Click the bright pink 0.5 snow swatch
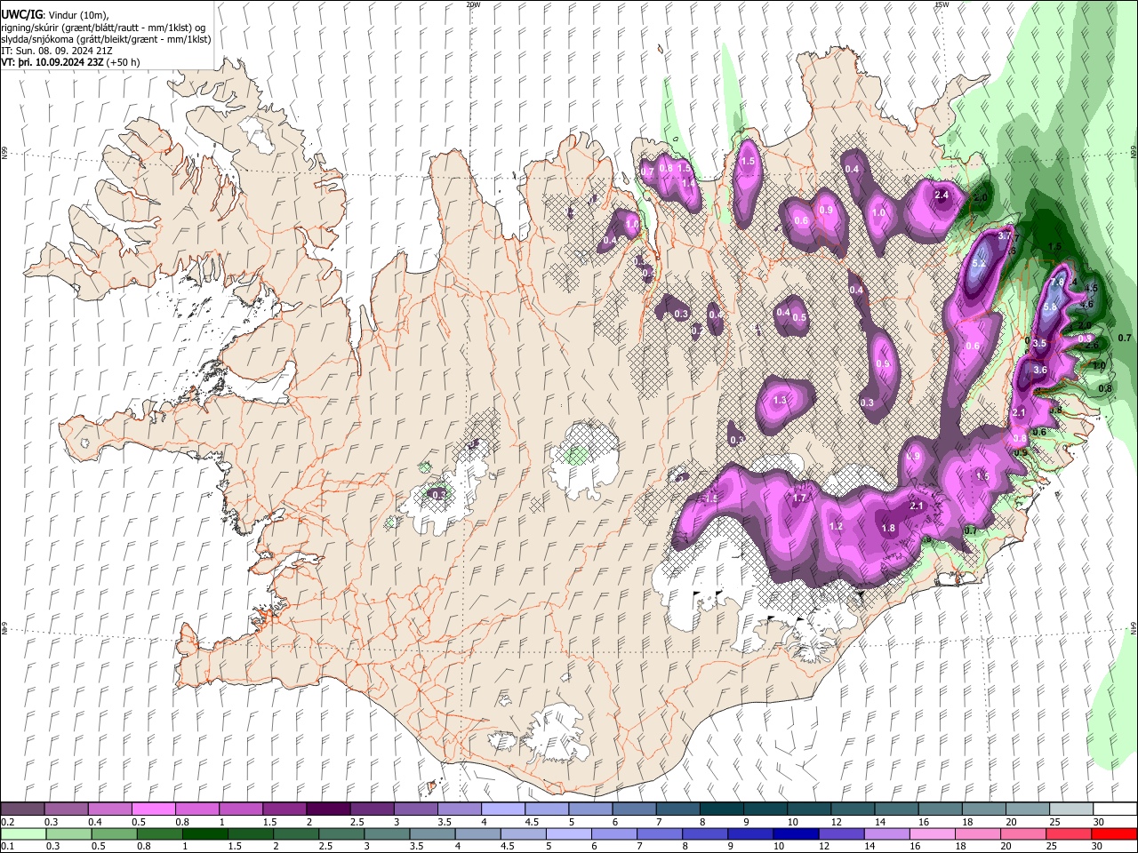Viewport: 1138px width, 853px height. point(154,809)
